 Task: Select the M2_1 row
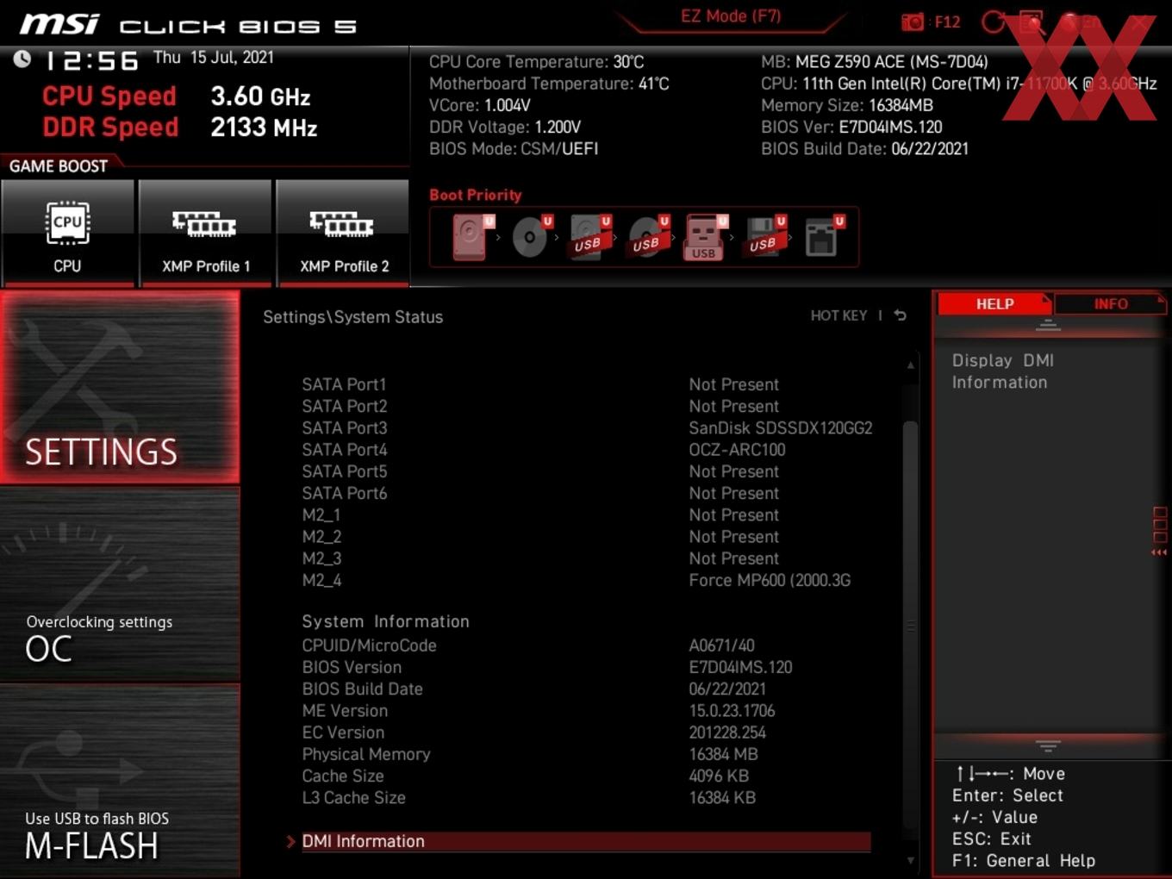586,514
